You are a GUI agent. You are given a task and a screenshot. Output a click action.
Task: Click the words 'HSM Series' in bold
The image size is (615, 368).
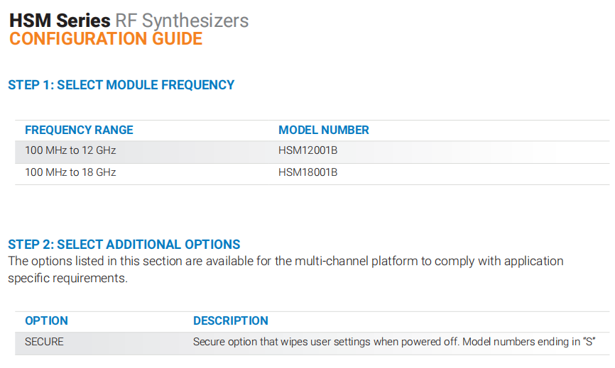(x=60, y=21)
